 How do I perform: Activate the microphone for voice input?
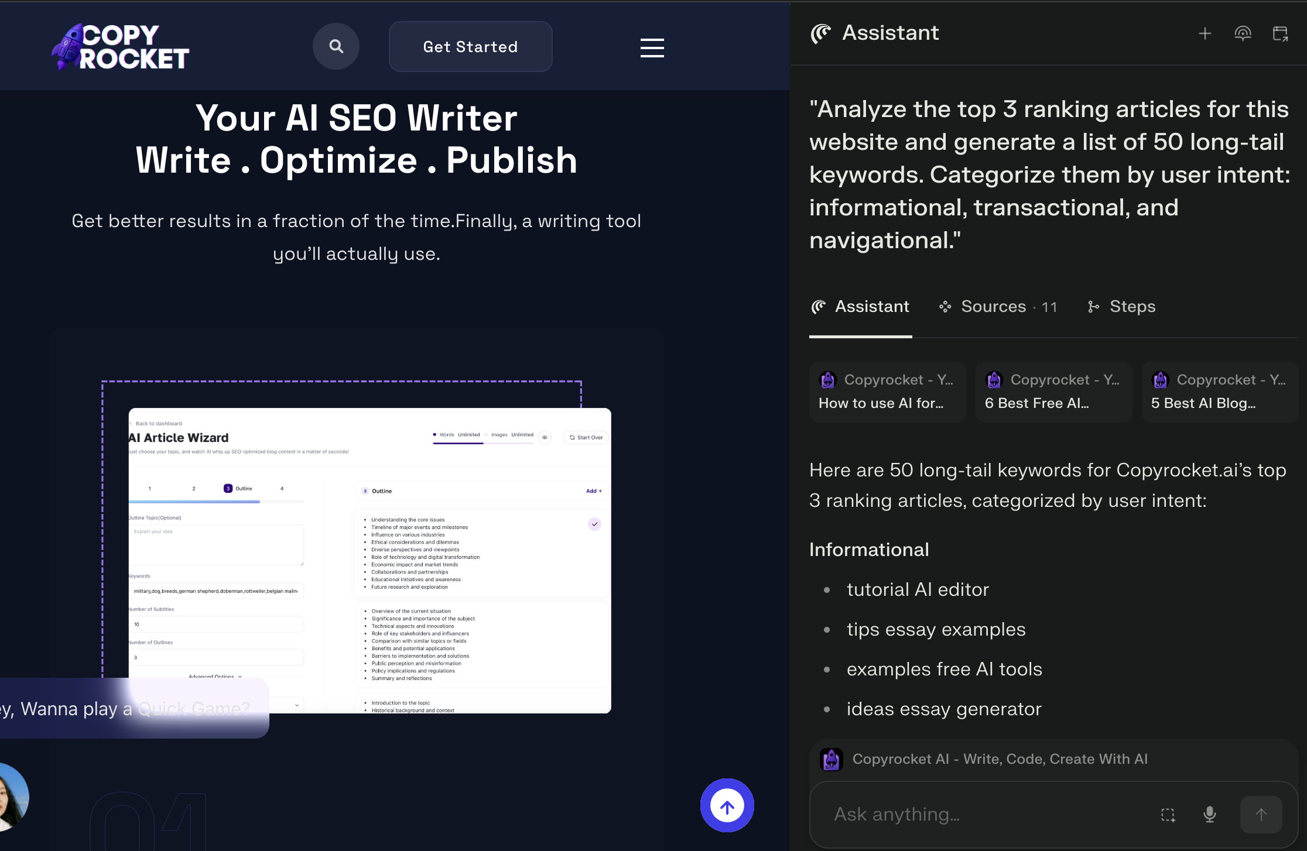click(1210, 815)
